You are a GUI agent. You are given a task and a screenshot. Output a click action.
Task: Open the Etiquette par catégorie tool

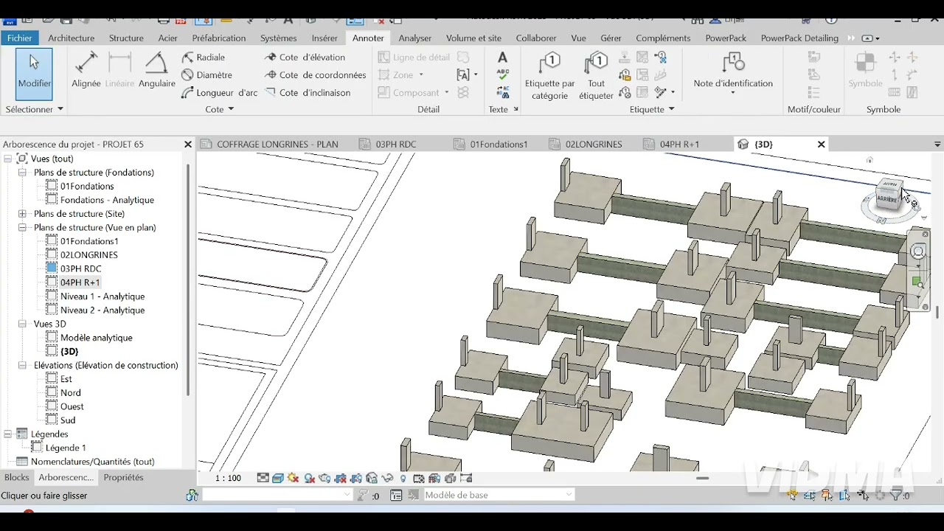(549, 75)
